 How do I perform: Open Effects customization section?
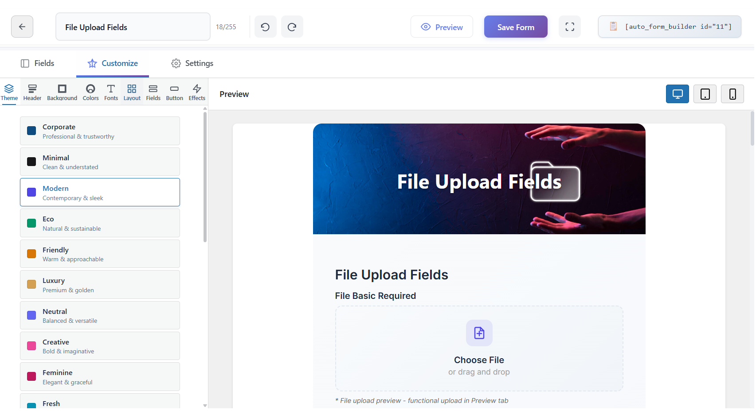pyautogui.click(x=197, y=93)
